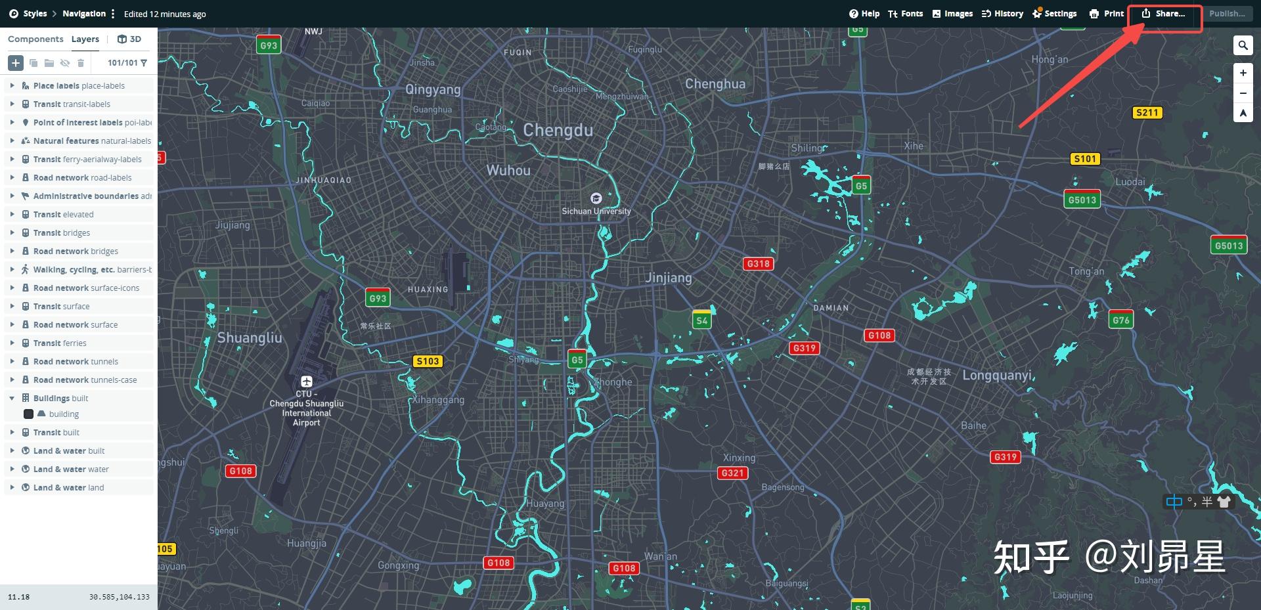
Task: Click the duplicate layer icon
Action: 33,63
